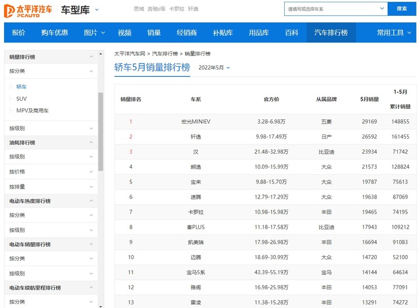Select 轿车 in the sidebar
Screen dimensions: 420x308
22,87
